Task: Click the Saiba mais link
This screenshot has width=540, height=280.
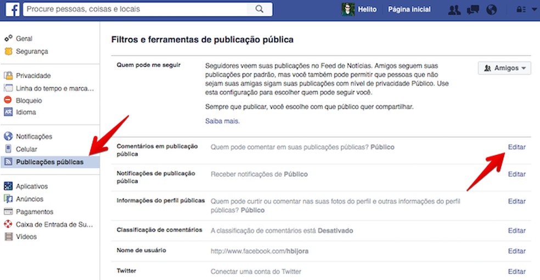Action: 222,121
